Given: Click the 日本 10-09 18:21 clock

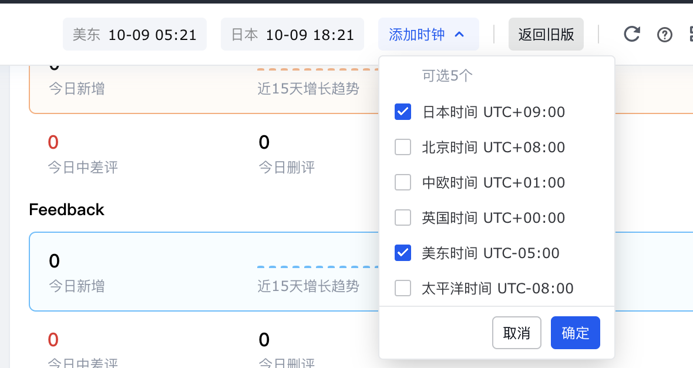Looking at the screenshot, I should 292,35.
